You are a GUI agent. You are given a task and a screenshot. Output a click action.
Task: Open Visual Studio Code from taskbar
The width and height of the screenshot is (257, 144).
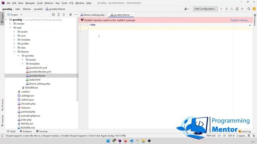coord(131,141)
